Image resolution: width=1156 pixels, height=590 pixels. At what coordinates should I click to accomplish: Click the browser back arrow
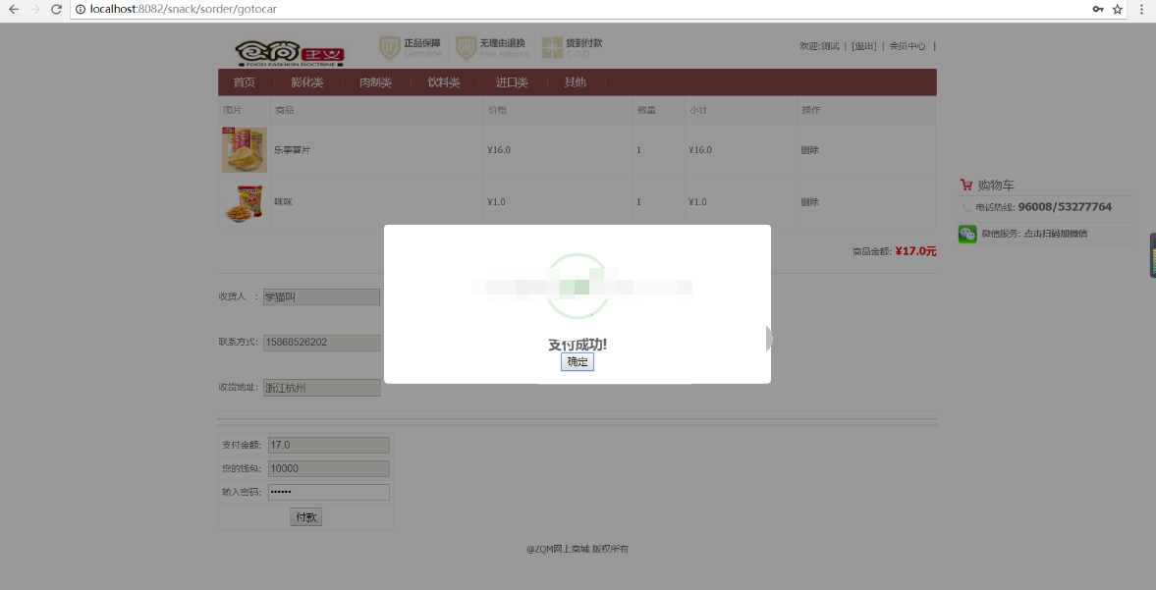14,10
